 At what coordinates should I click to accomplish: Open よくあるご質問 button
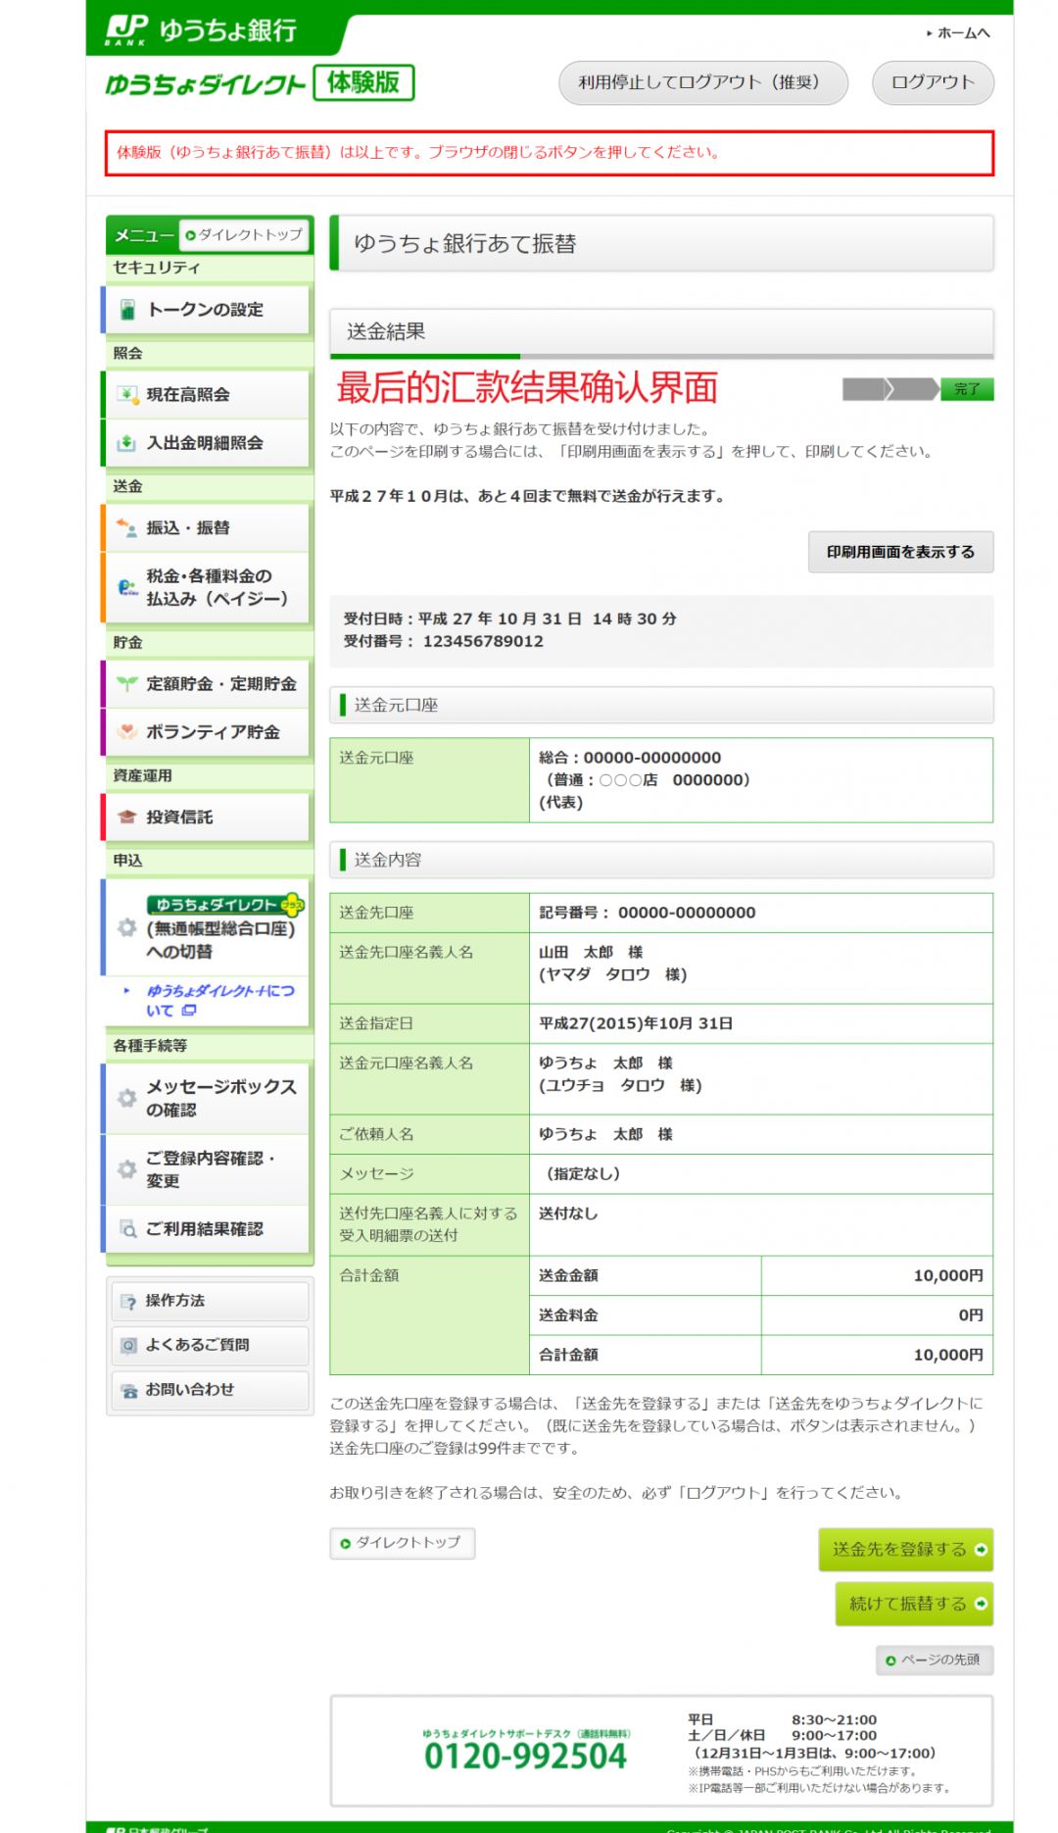click(210, 1346)
